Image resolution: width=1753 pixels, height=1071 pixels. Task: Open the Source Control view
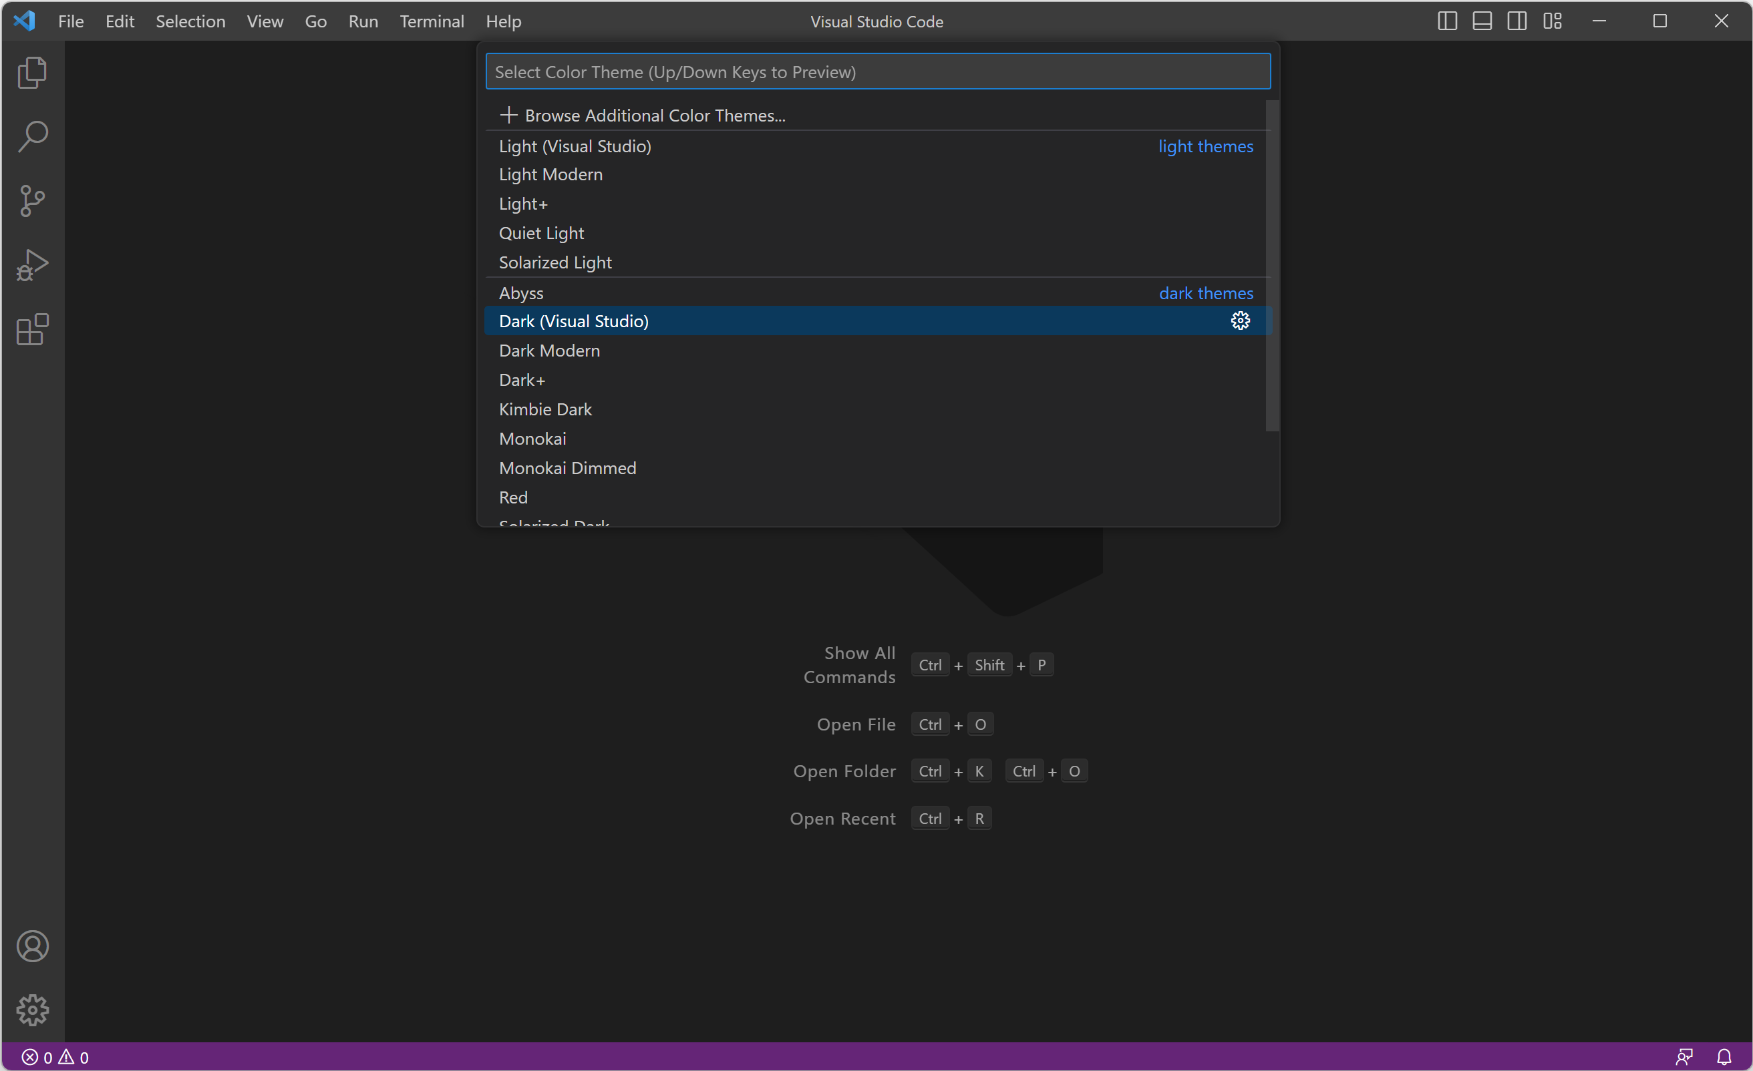pos(32,201)
